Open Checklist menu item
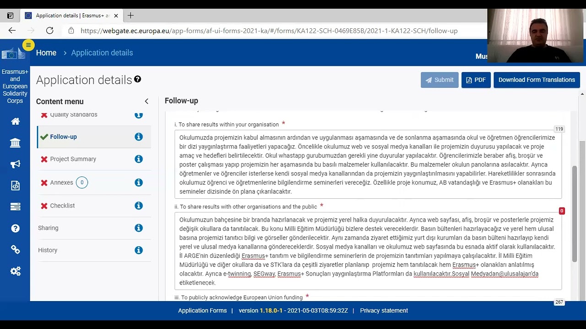586x329 pixels. pyautogui.click(x=62, y=206)
